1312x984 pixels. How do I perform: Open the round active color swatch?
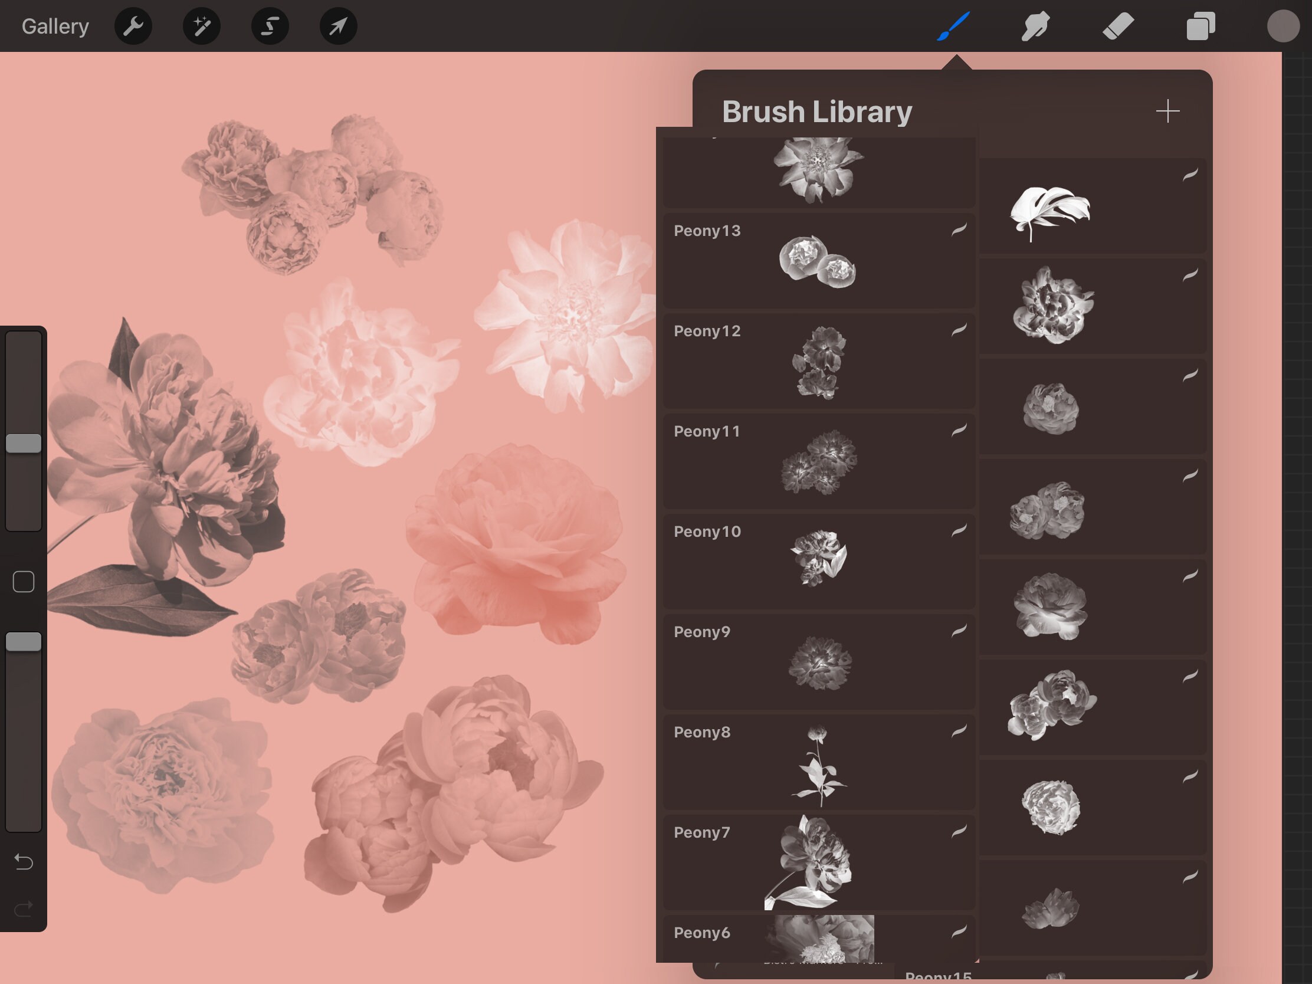(x=1283, y=26)
